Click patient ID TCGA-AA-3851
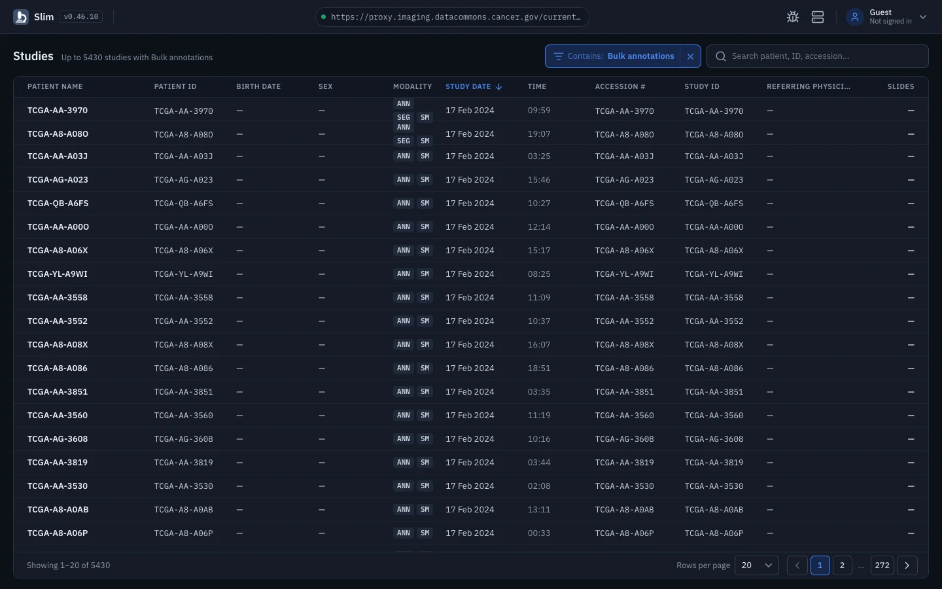 184,392
